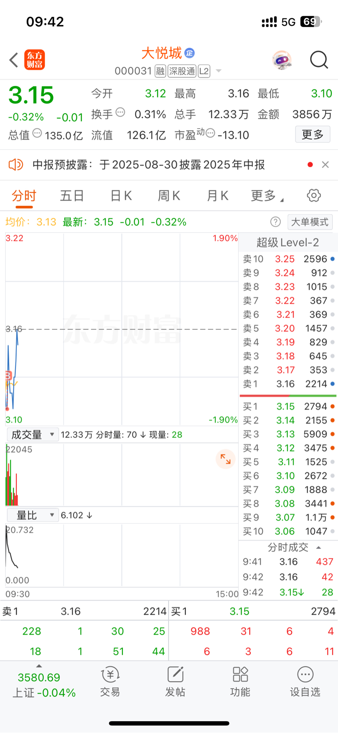This screenshot has height=733, width=338.
Task: Tap the intraday price chart area
Action: (x=122, y=329)
